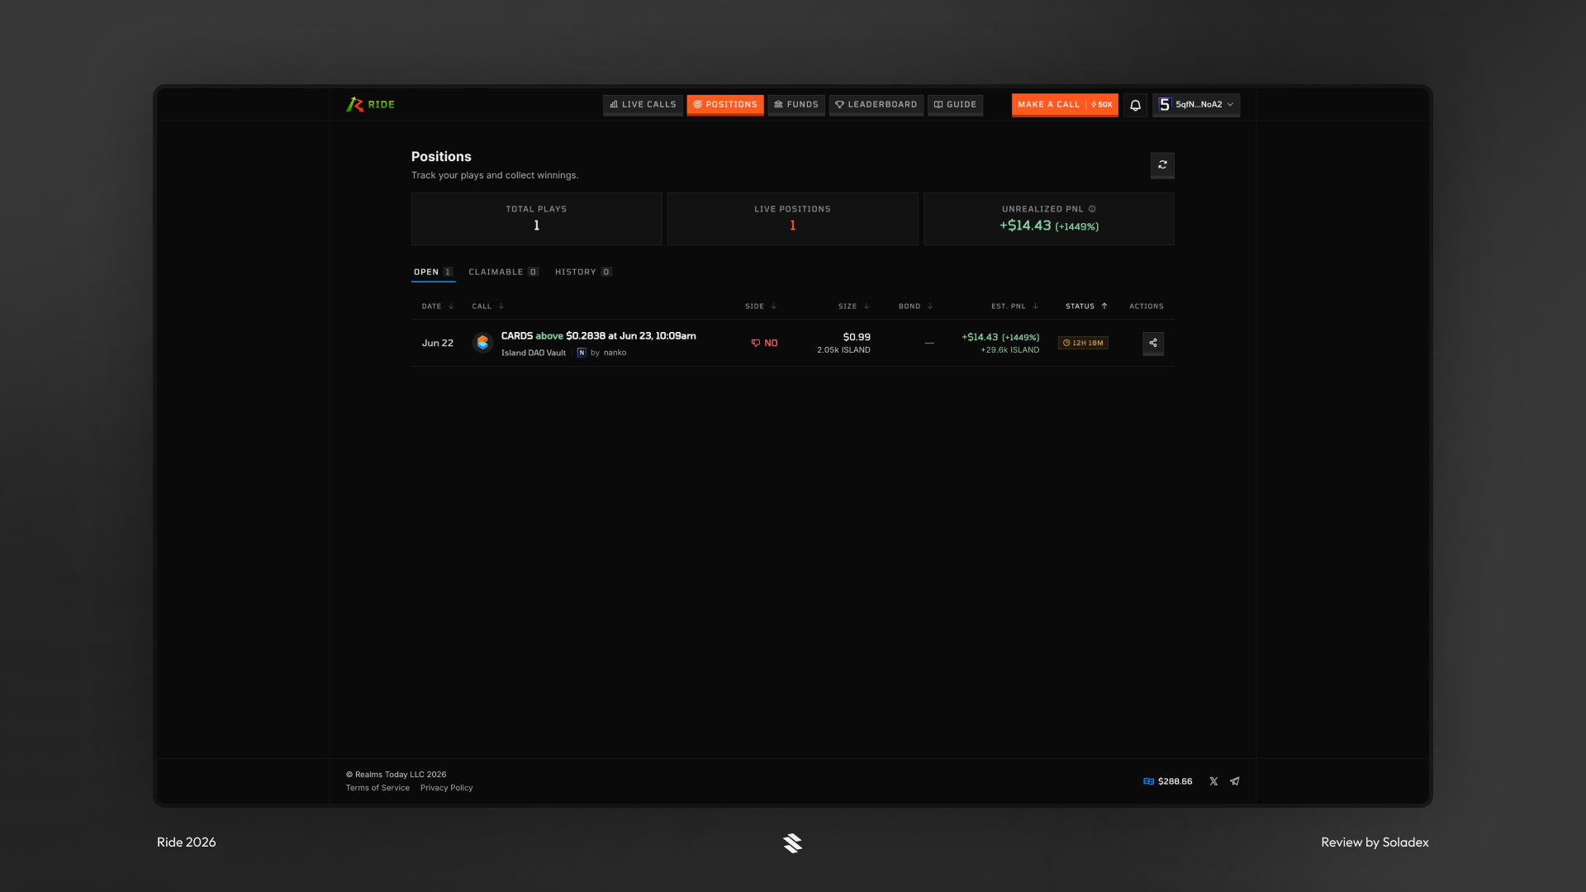Click the Jun 22 date cell

click(438, 343)
